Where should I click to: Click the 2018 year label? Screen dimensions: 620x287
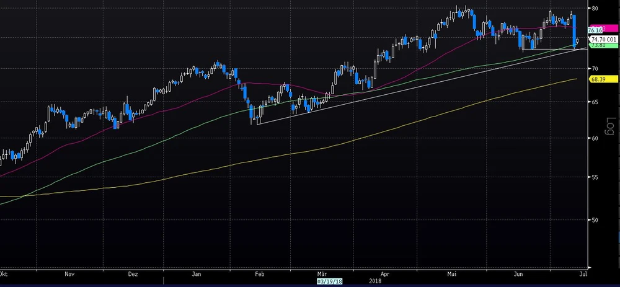pos(374,280)
